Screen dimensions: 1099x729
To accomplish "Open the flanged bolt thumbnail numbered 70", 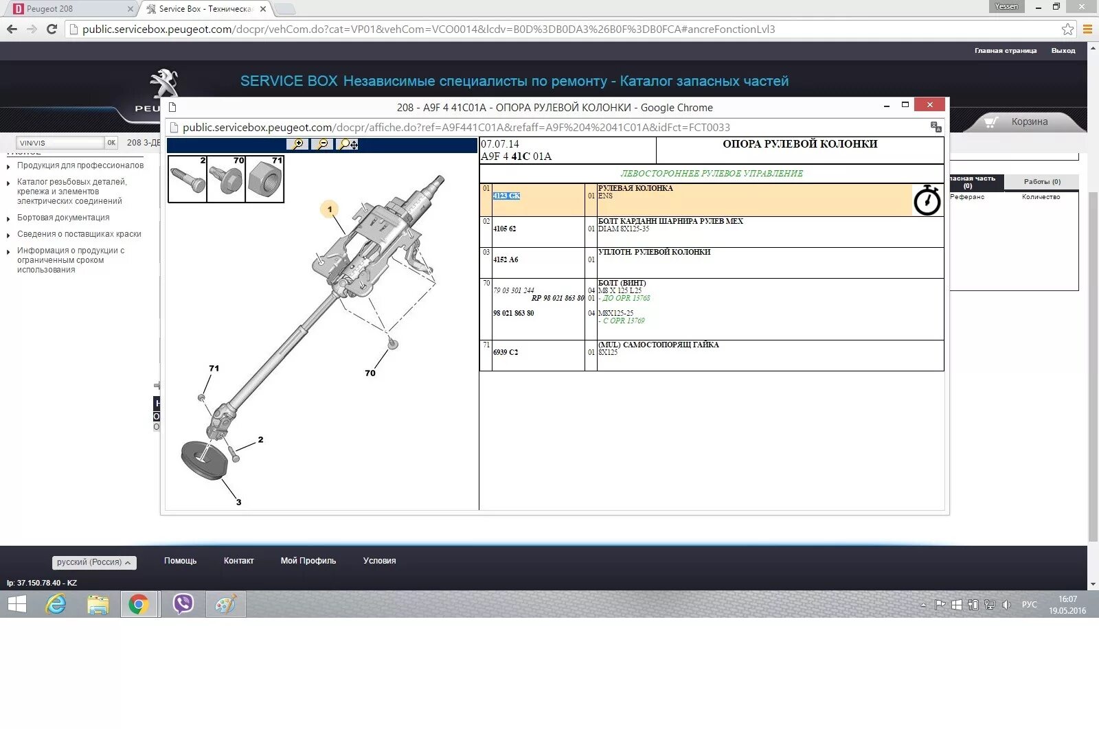I will pyautogui.click(x=226, y=178).
